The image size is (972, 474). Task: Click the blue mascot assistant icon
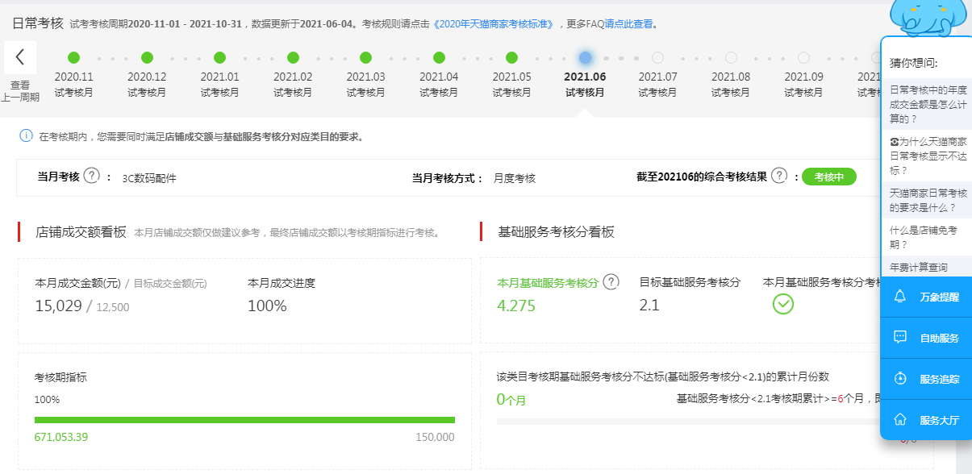927,19
